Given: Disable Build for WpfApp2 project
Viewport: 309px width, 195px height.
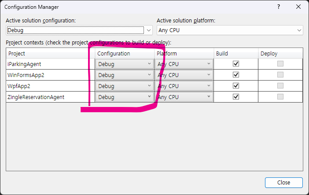Looking at the screenshot, I should (x=236, y=86).
